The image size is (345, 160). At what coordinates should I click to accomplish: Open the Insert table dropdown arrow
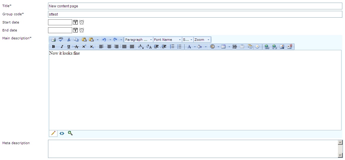pyautogui.click(x=229, y=46)
